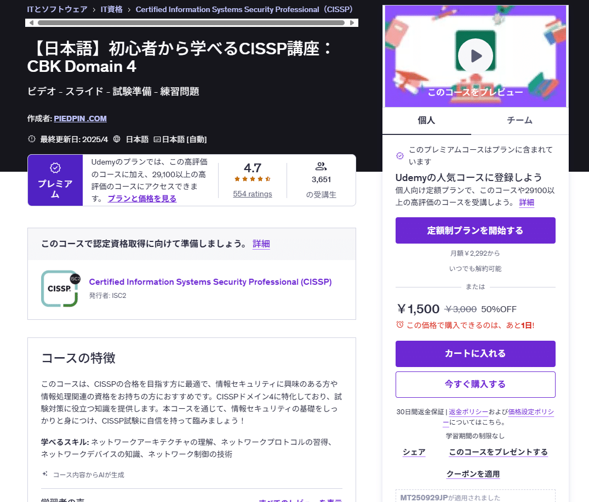This screenshot has width=589, height=502.
Task: Select the 個人 tab
Action: 426,120
